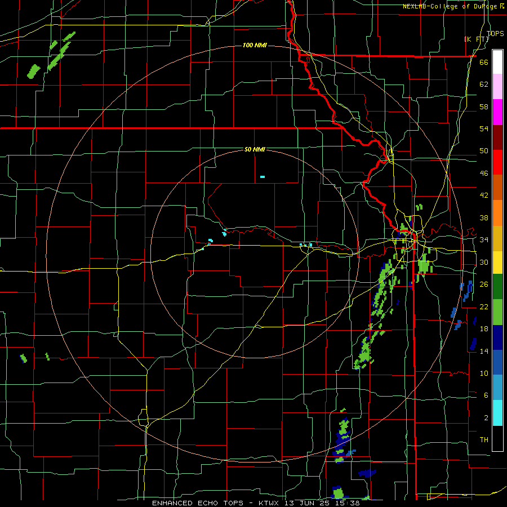This screenshot has height=507, width=507.
Task: Click the yellow legend swatch
Action: coord(497,262)
